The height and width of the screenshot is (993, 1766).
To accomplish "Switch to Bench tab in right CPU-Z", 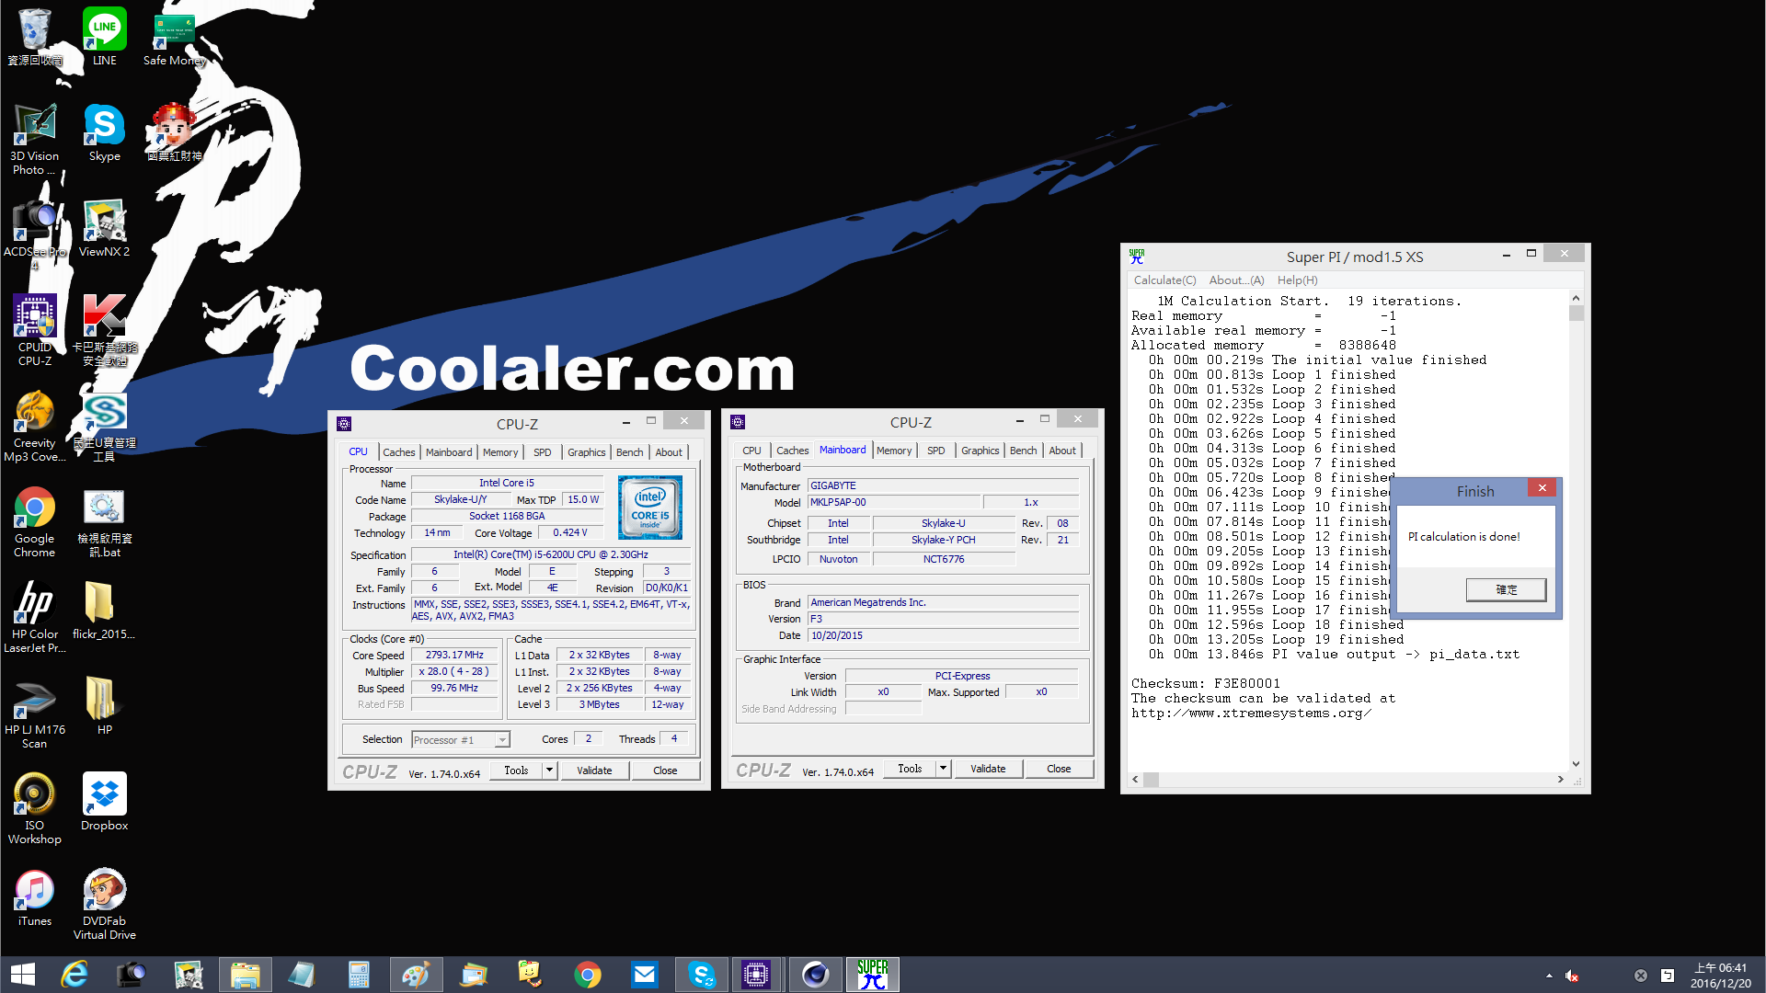I will [x=1023, y=451].
